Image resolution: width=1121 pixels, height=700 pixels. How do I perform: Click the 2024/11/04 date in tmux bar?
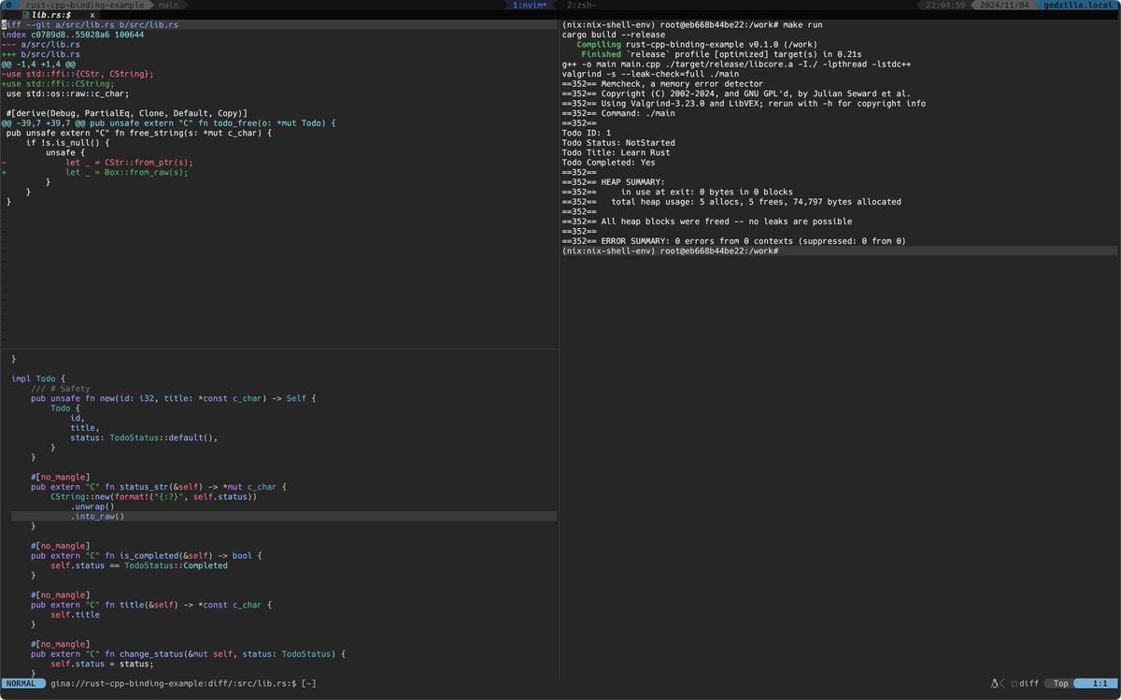pyautogui.click(x=1006, y=5)
